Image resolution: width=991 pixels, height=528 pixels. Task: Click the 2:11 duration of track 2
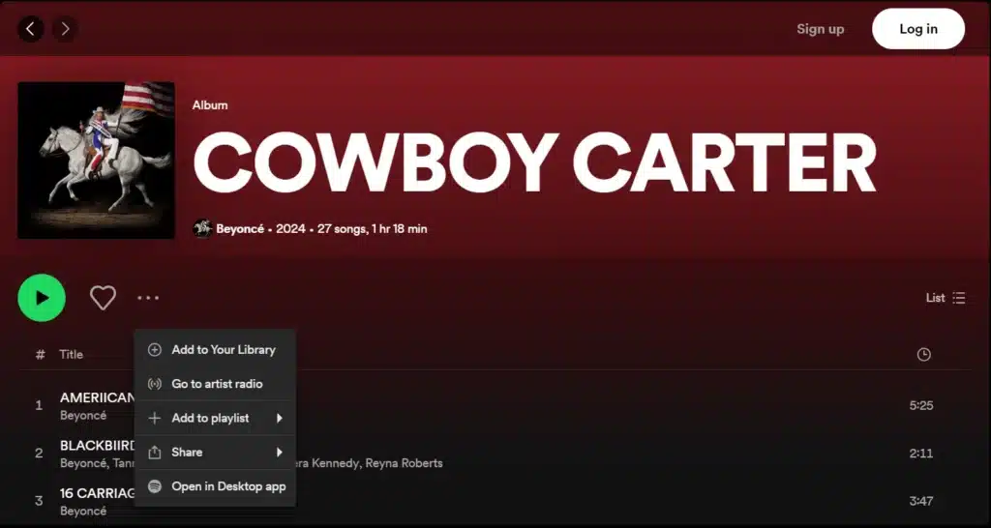(921, 454)
